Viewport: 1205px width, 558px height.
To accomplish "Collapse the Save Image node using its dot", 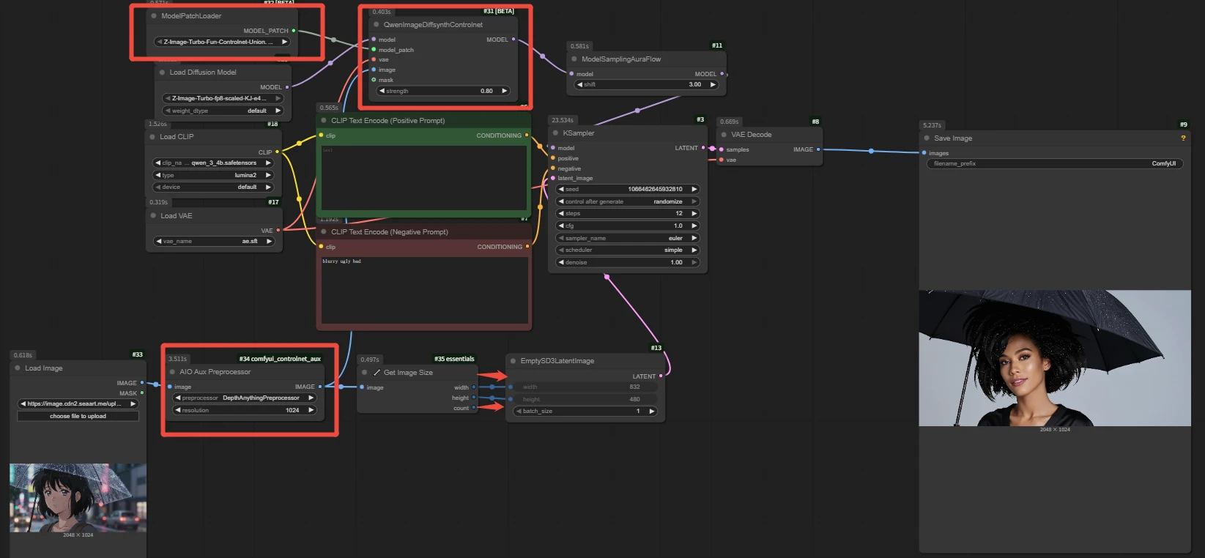I will (x=927, y=138).
